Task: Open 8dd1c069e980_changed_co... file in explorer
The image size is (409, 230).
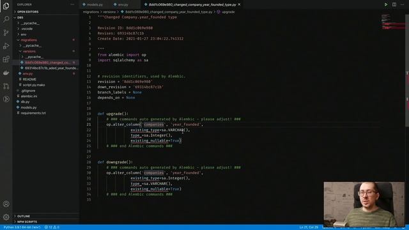Action: tap(47, 63)
